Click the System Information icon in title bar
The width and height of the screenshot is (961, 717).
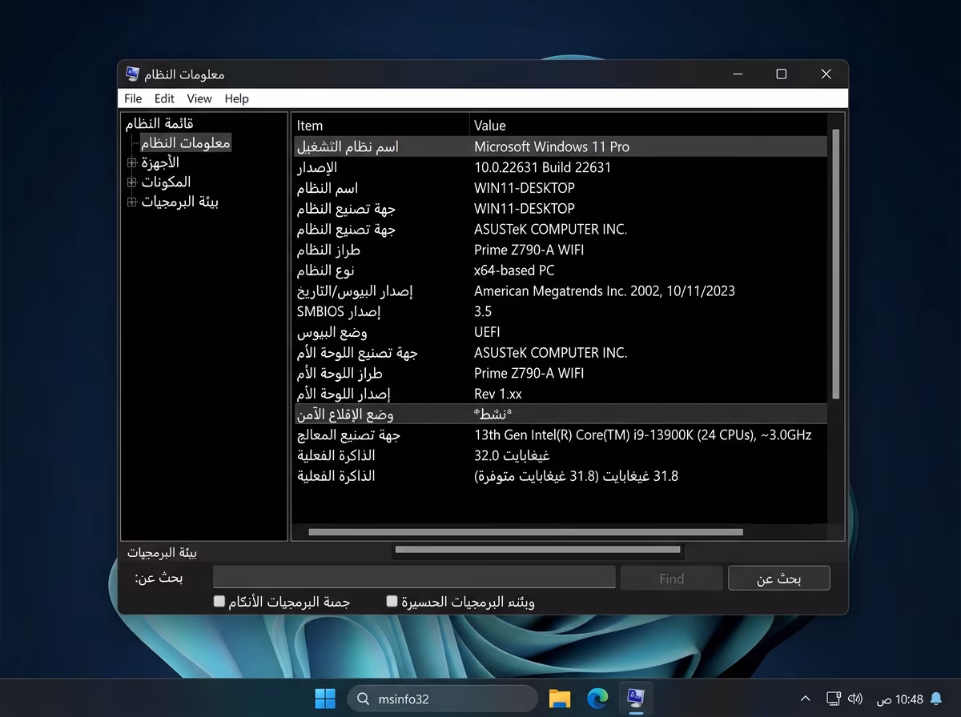[x=133, y=74]
